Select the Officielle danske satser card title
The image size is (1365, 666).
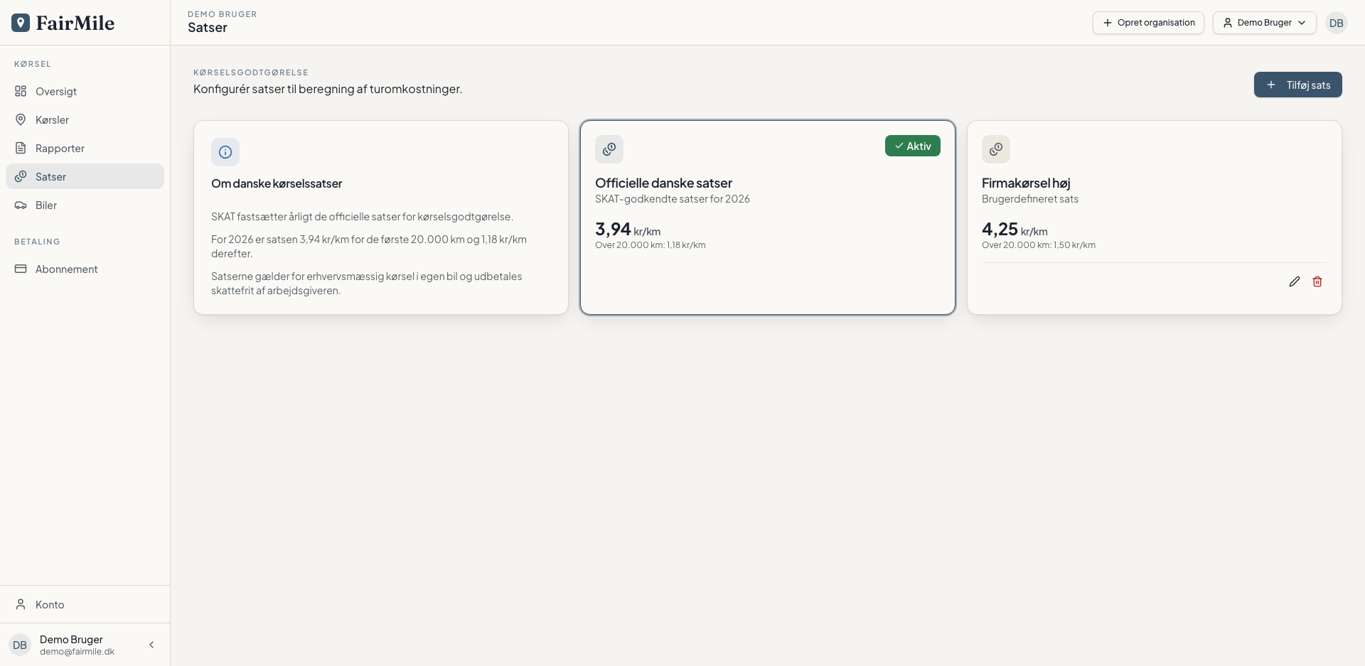pyautogui.click(x=663, y=183)
